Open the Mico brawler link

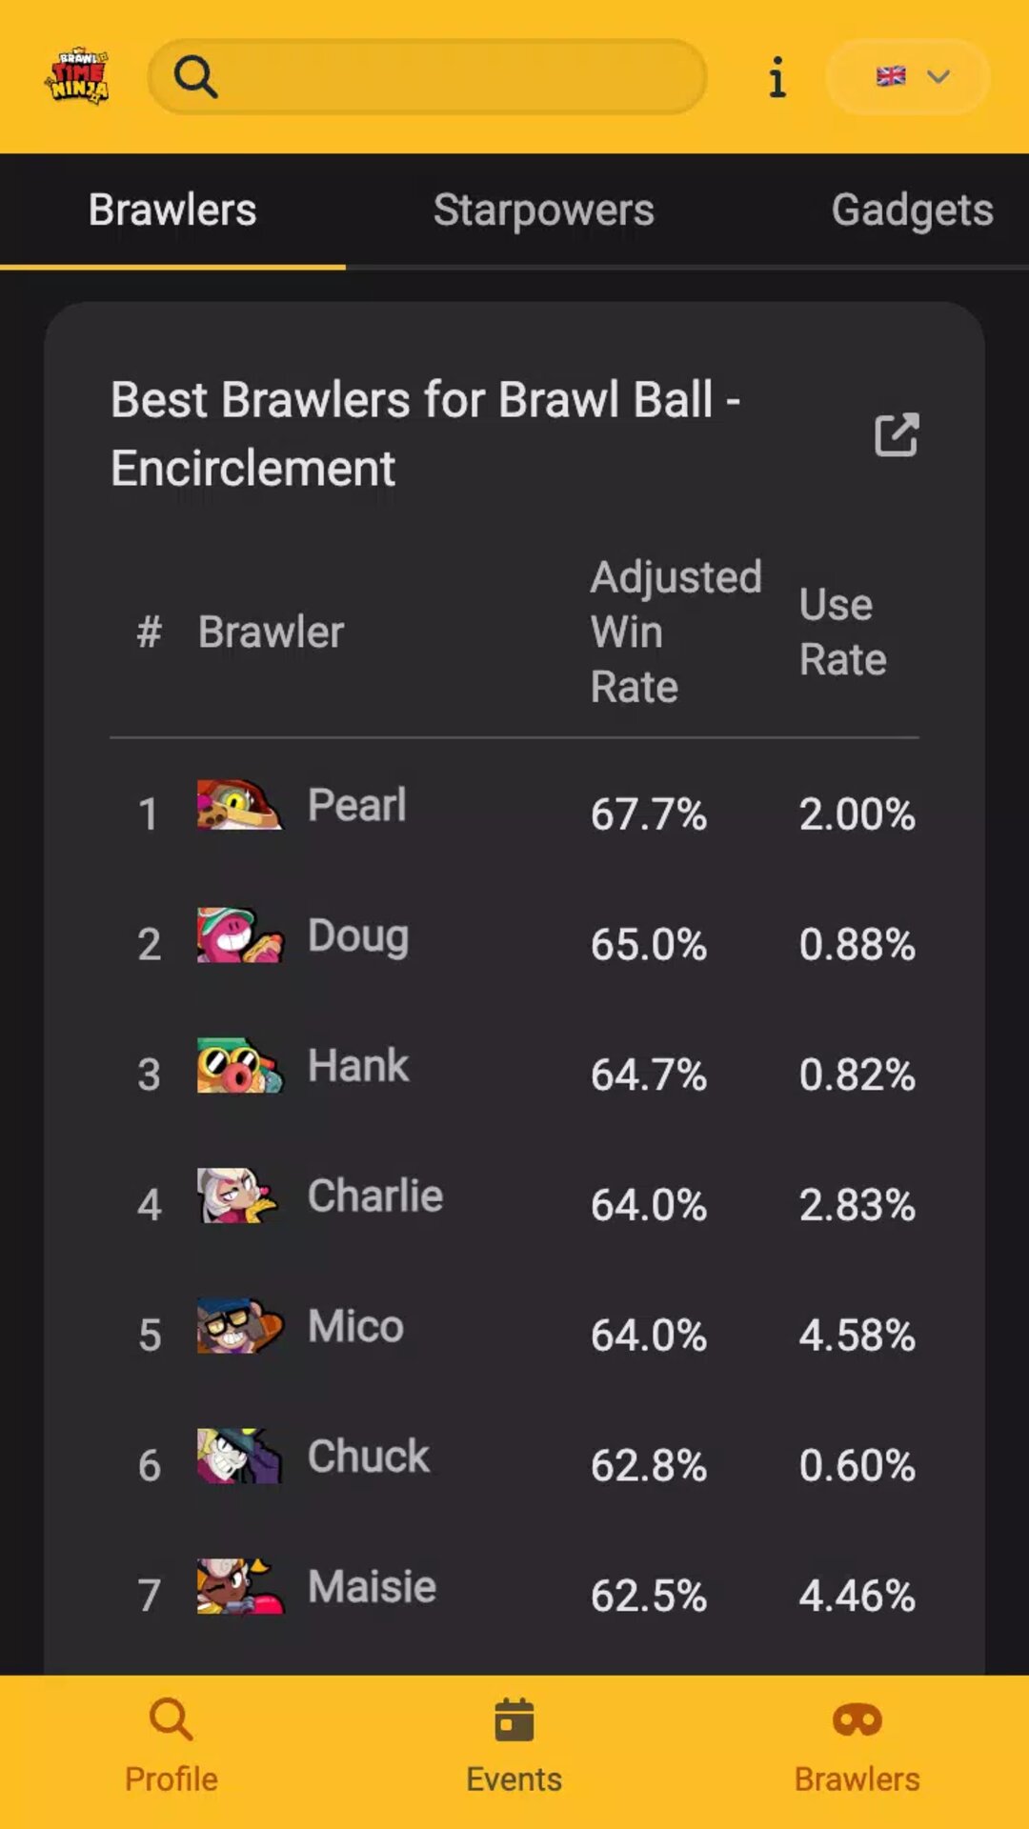[x=355, y=1326]
